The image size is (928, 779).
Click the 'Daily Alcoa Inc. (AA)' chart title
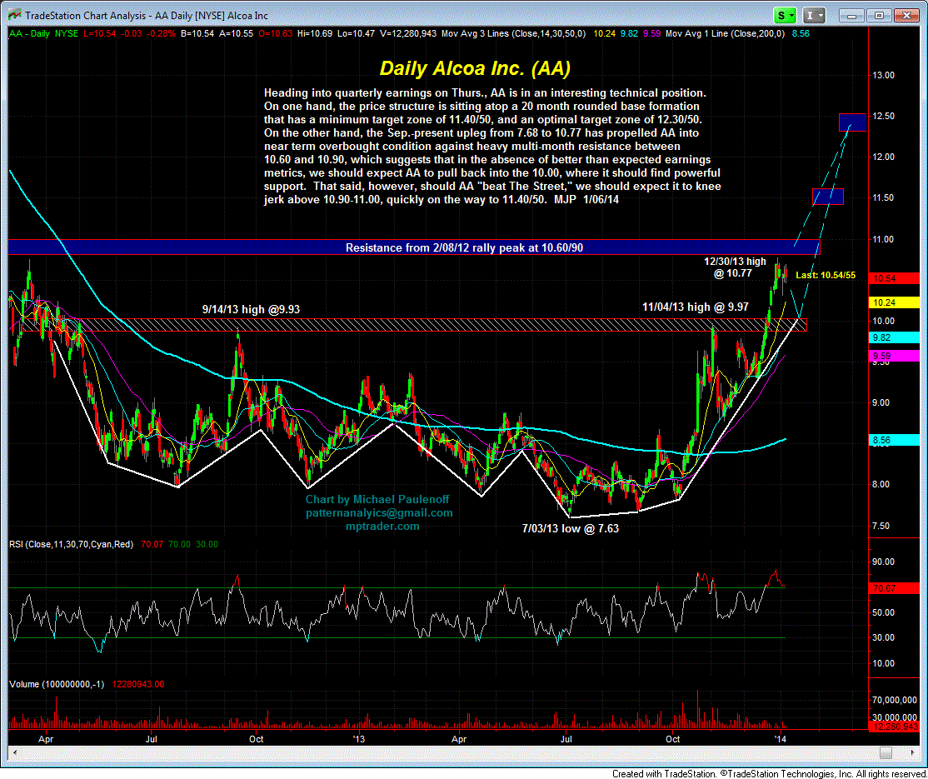[475, 68]
